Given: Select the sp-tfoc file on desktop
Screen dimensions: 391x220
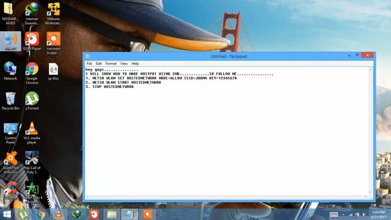Looking at the screenshot, I should pos(53,71).
